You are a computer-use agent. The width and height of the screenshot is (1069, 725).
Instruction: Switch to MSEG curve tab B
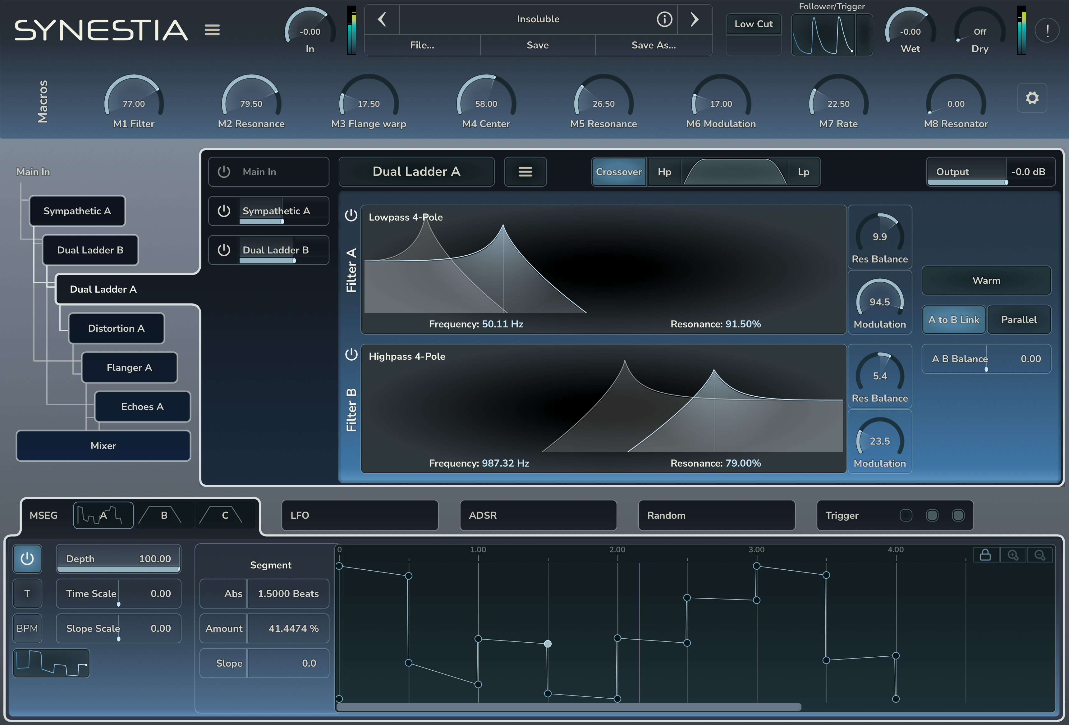[164, 515]
